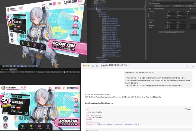Open the Full HD (1920x1080) resolution dropdown

[x=28, y=72]
